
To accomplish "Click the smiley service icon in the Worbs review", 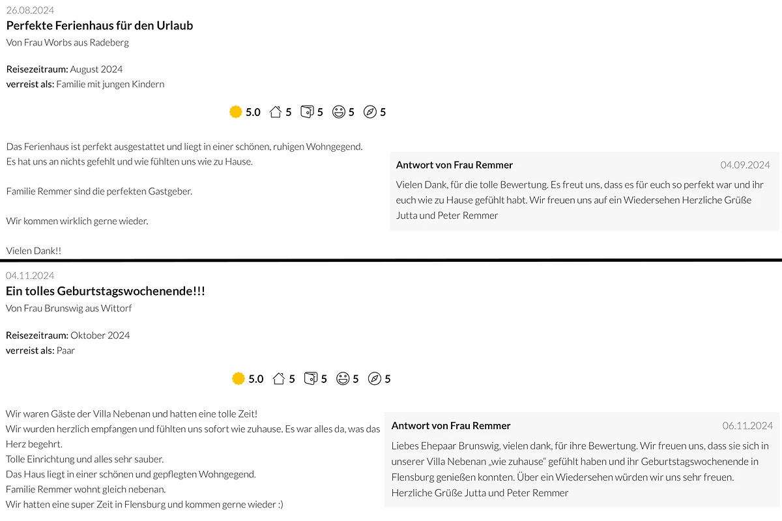I will point(339,112).
